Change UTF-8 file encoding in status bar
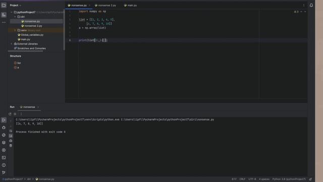This screenshot has height=182, width=323. pos(252,179)
